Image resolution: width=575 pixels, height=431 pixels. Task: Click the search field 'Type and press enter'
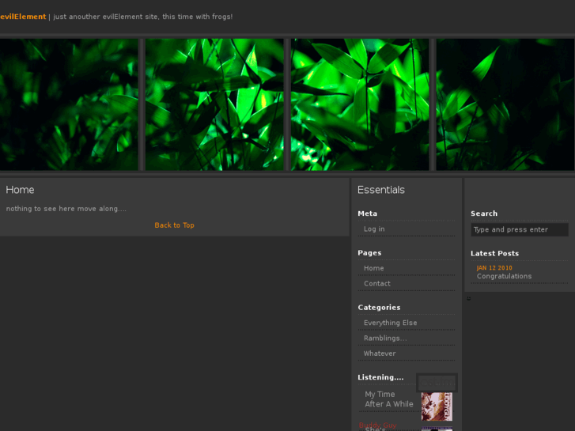[520, 229]
